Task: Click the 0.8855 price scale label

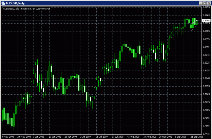Action: coord(206,7)
